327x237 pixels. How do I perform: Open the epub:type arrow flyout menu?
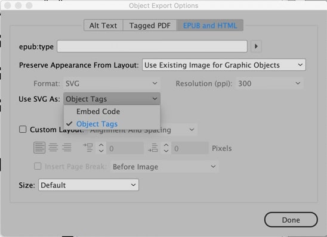point(256,46)
